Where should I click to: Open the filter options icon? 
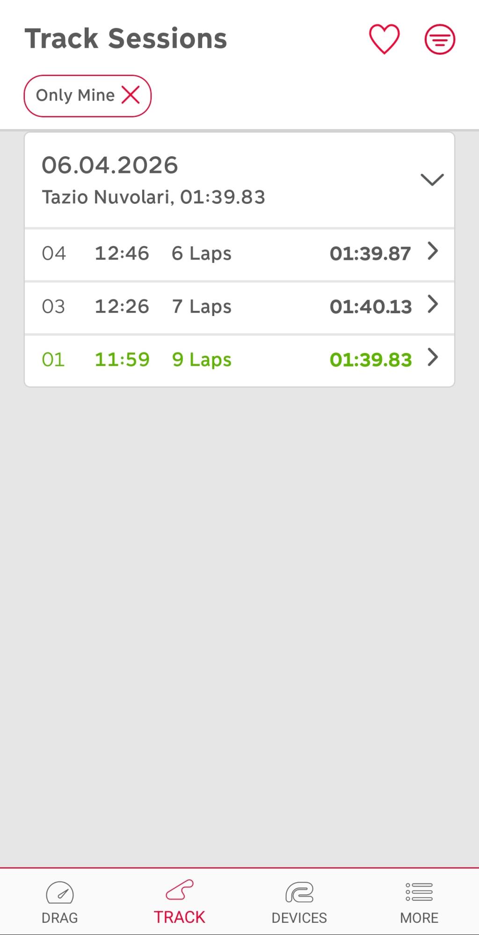click(x=440, y=39)
